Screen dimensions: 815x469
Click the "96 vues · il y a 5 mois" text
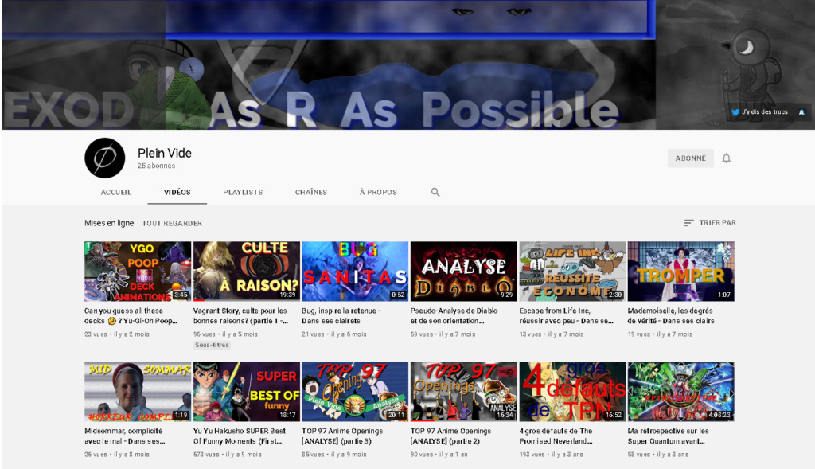point(225,334)
